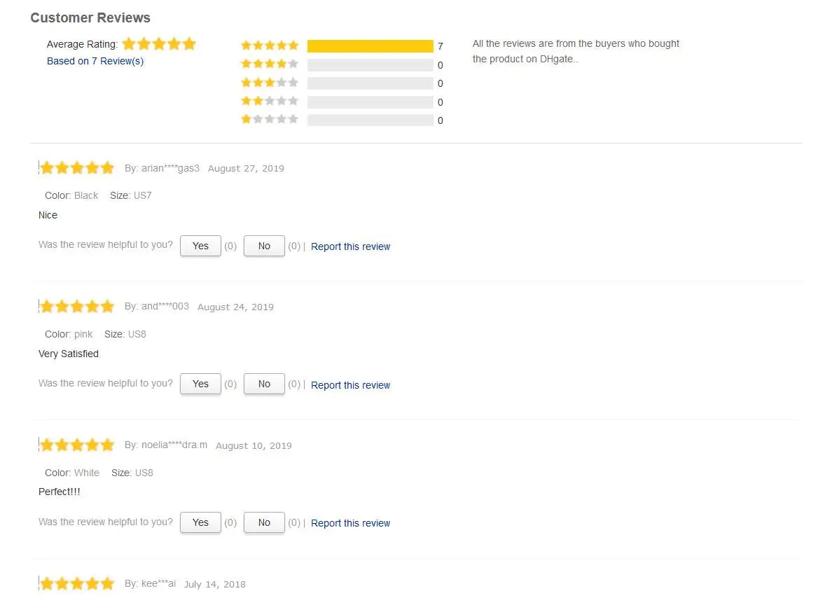The width and height of the screenshot is (818, 598).
Task: Report the review by noelia****dra.m
Action: tap(351, 523)
